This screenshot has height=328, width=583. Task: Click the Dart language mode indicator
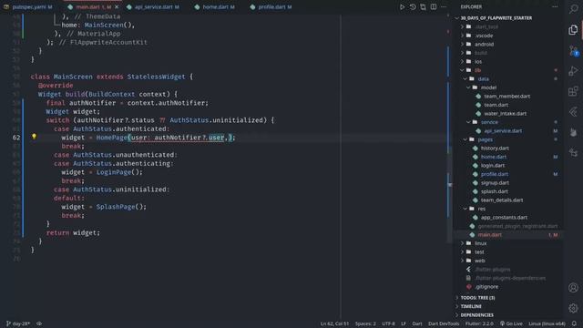(x=417, y=323)
